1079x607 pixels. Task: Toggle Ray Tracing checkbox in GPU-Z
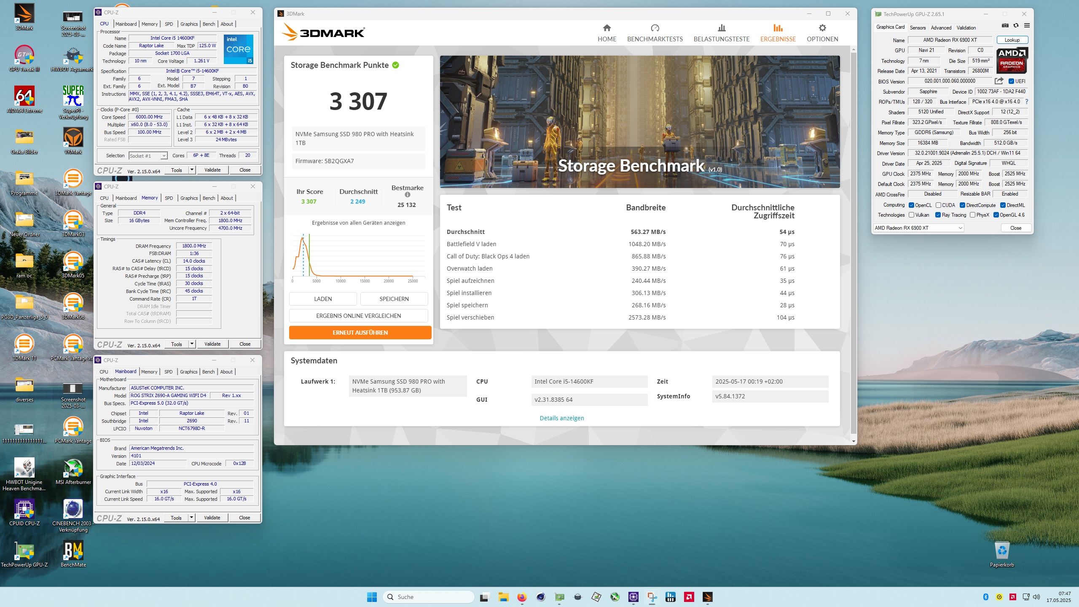[938, 215]
